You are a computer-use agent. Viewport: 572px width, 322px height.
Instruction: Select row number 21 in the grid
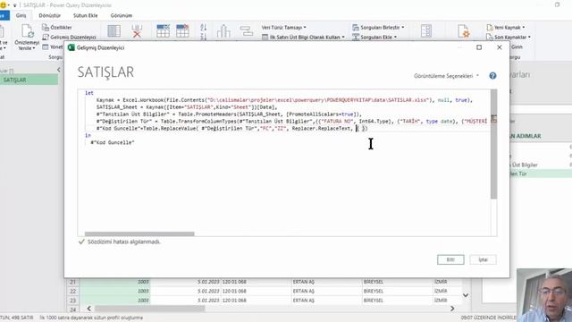(73, 282)
